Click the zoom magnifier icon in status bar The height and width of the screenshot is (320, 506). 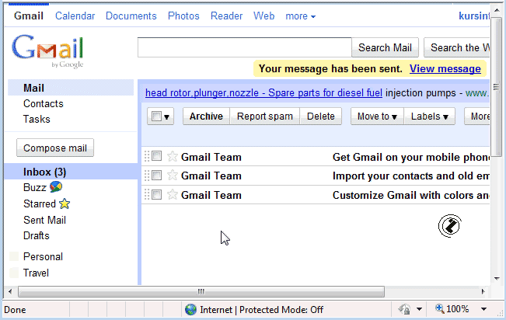tap(439, 308)
